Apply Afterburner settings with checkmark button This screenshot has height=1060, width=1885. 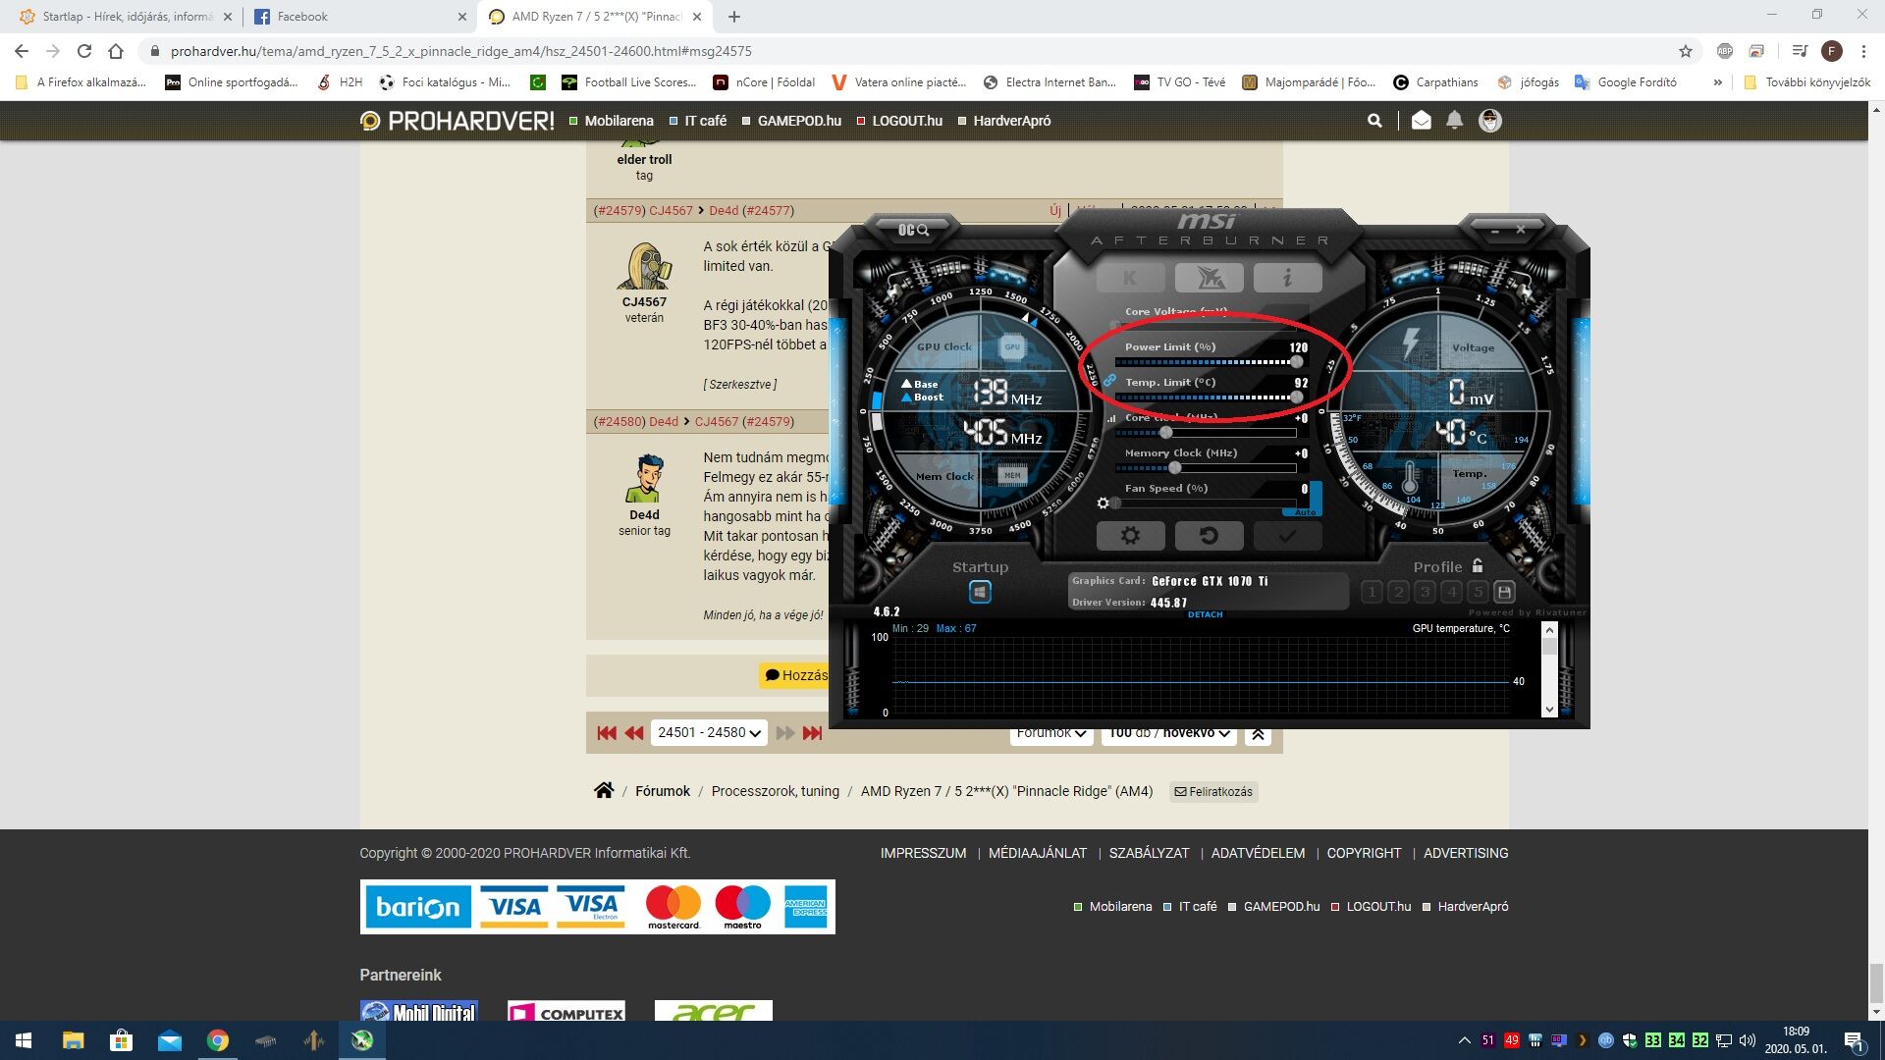(1287, 536)
